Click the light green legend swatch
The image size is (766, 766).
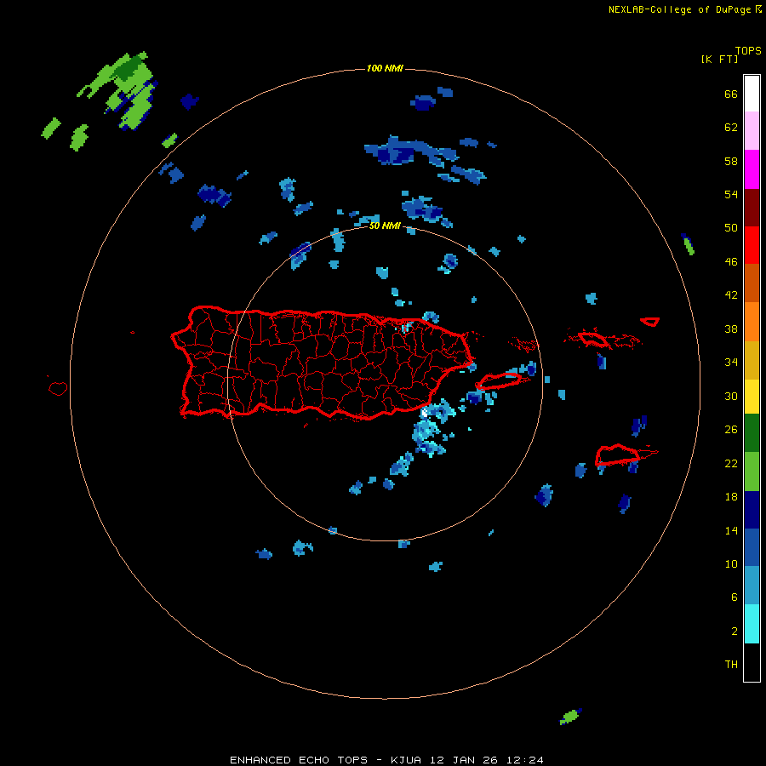pos(752,472)
